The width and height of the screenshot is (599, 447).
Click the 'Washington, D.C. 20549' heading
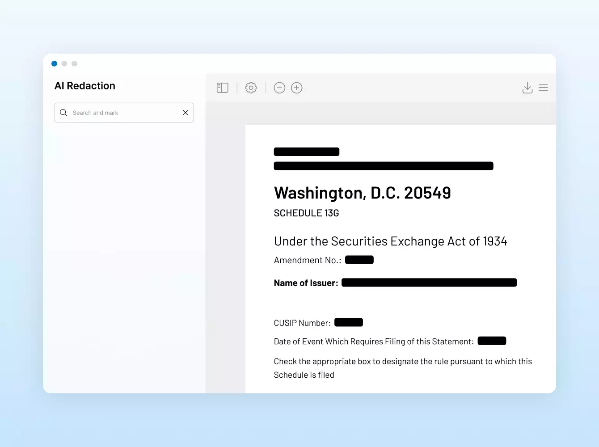pos(363,193)
